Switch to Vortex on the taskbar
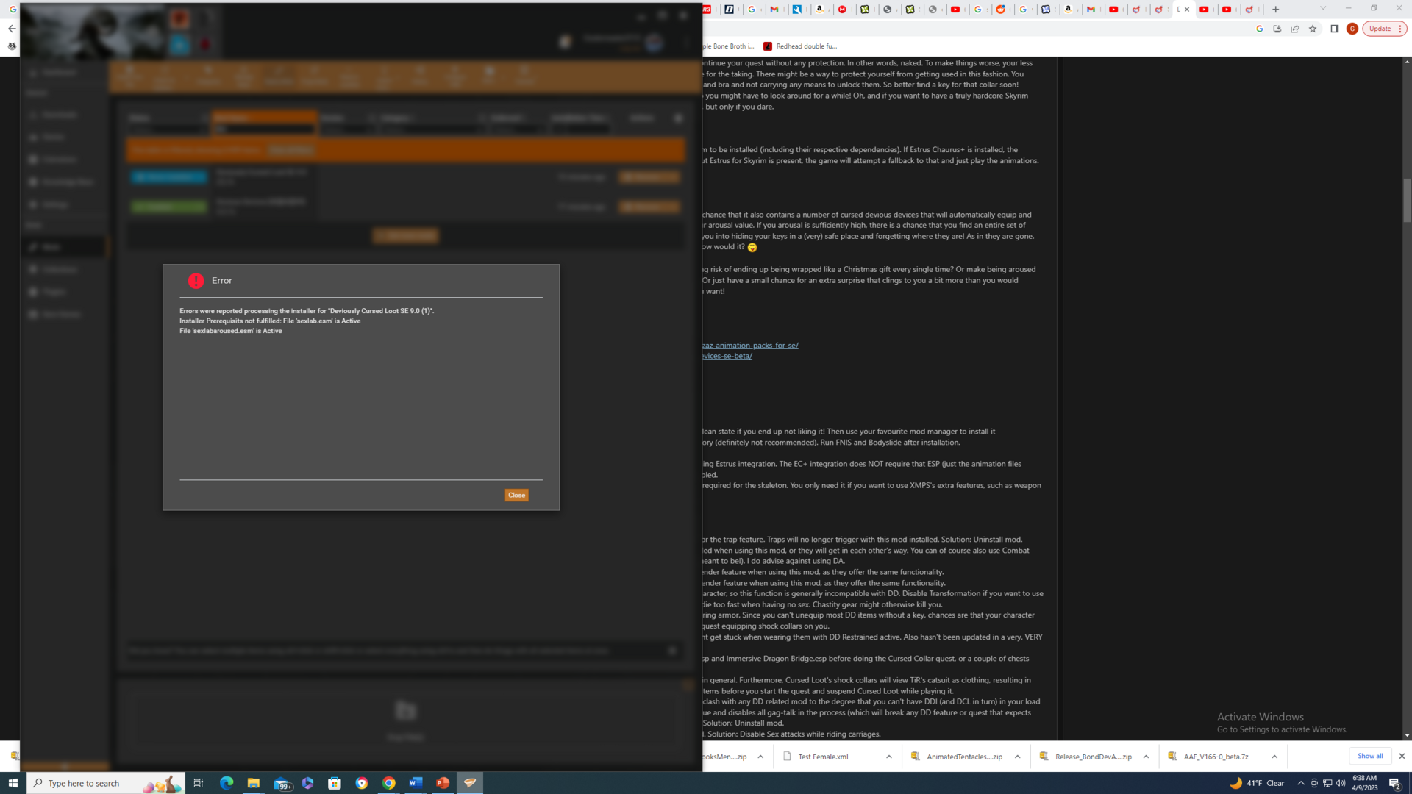The image size is (1412, 794). (x=470, y=783)
